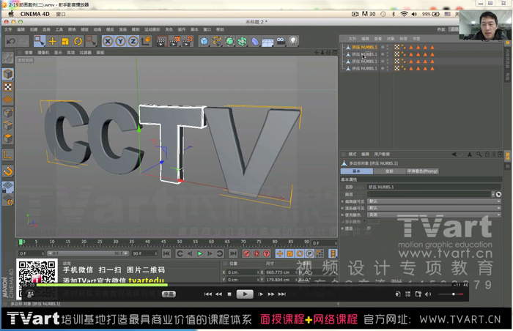
Task: Switch to the 基本 attribute tab
Action: [x=357, y=171]
